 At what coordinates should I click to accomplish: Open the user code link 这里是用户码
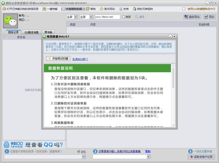pyautogui.click(x=119, y=151)
